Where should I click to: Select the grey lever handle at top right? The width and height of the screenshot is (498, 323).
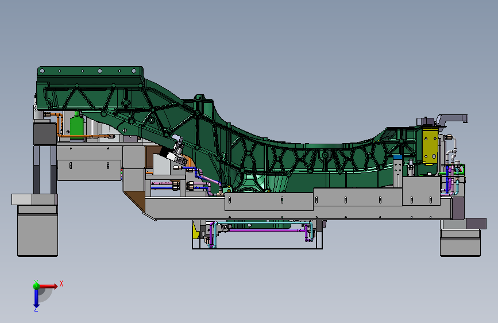(x=451, y=119)
